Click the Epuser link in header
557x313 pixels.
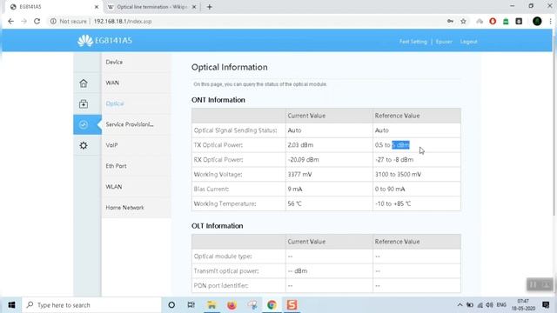tap(444, 42)
